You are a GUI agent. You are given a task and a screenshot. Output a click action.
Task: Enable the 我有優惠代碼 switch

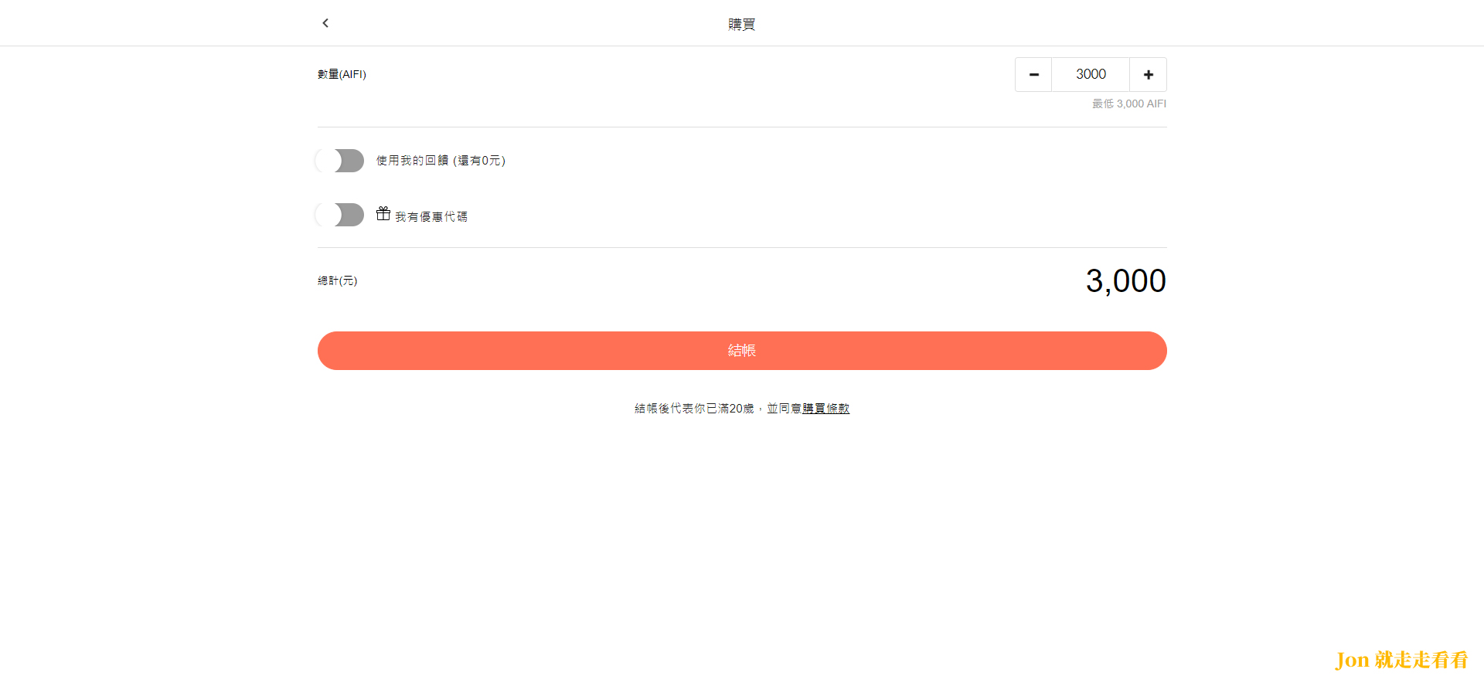coord(340,215)
